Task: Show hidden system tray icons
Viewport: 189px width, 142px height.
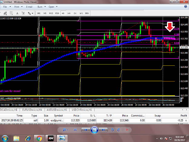Action: click(157, 139)
